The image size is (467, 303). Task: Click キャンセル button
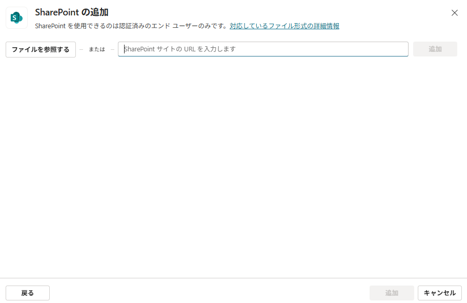point(440,293)
